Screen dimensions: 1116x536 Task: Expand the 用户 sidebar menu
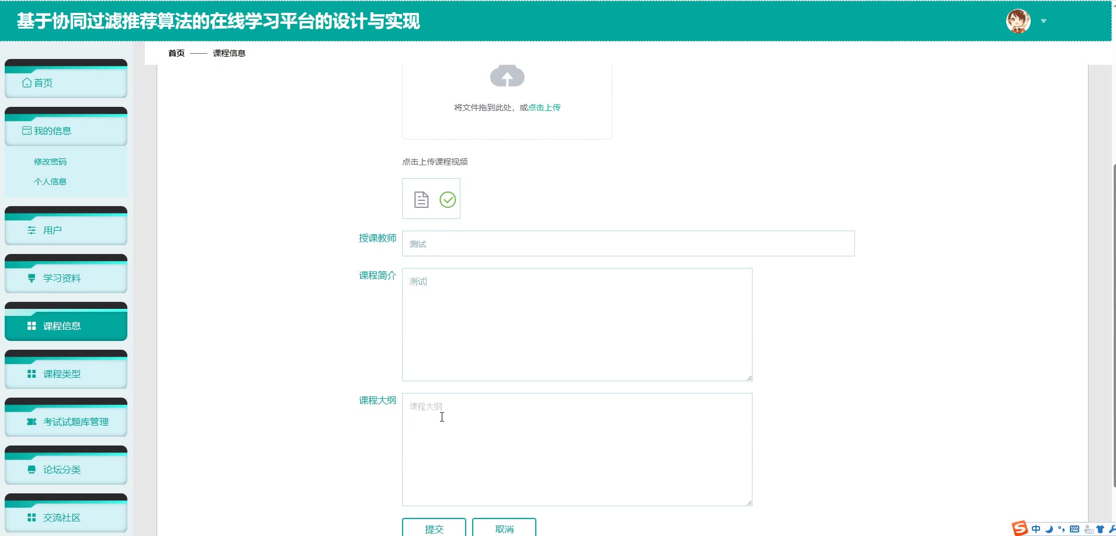click(65, 230)
